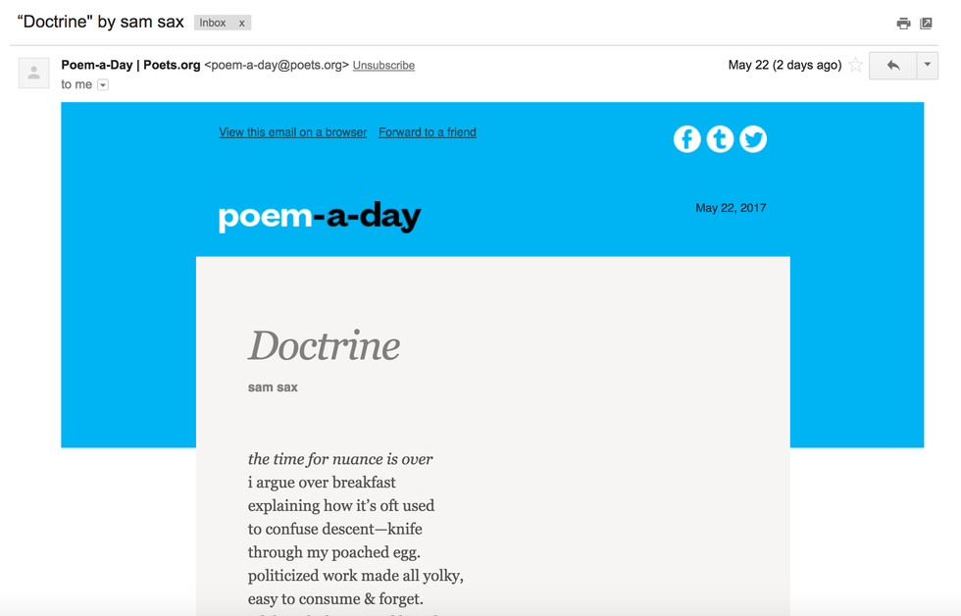Screen dimensions: 961x616
Task: Click the Facebook share icon
Action: (x=687, y=139)
